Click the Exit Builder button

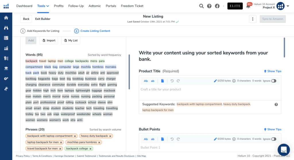(43, 19)
